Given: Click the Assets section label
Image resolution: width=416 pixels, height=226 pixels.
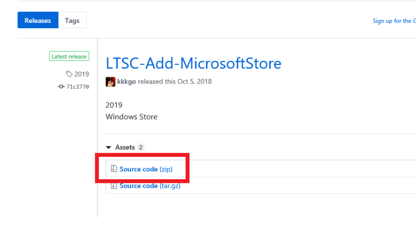Looking at the screenshot, I should 125,148.
